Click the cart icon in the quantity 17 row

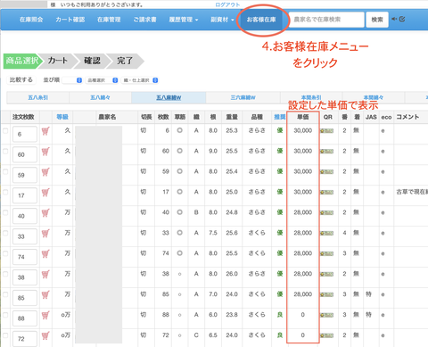click(45, 193)
